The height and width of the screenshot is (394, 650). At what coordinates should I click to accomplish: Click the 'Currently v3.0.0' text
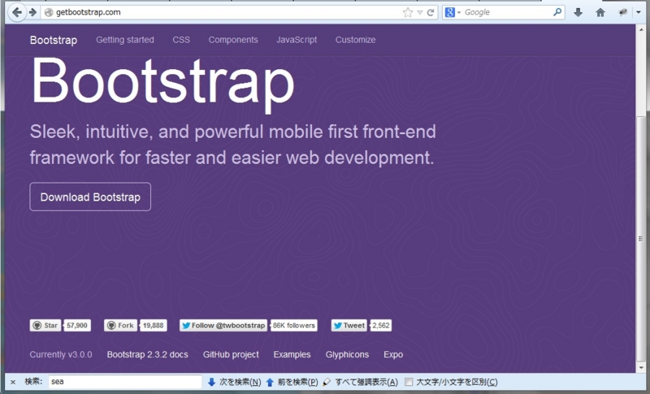pos(61,355)
